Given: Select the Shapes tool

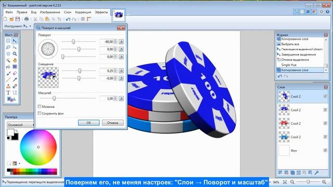Looking at the screenshot, I should point(11,99).
